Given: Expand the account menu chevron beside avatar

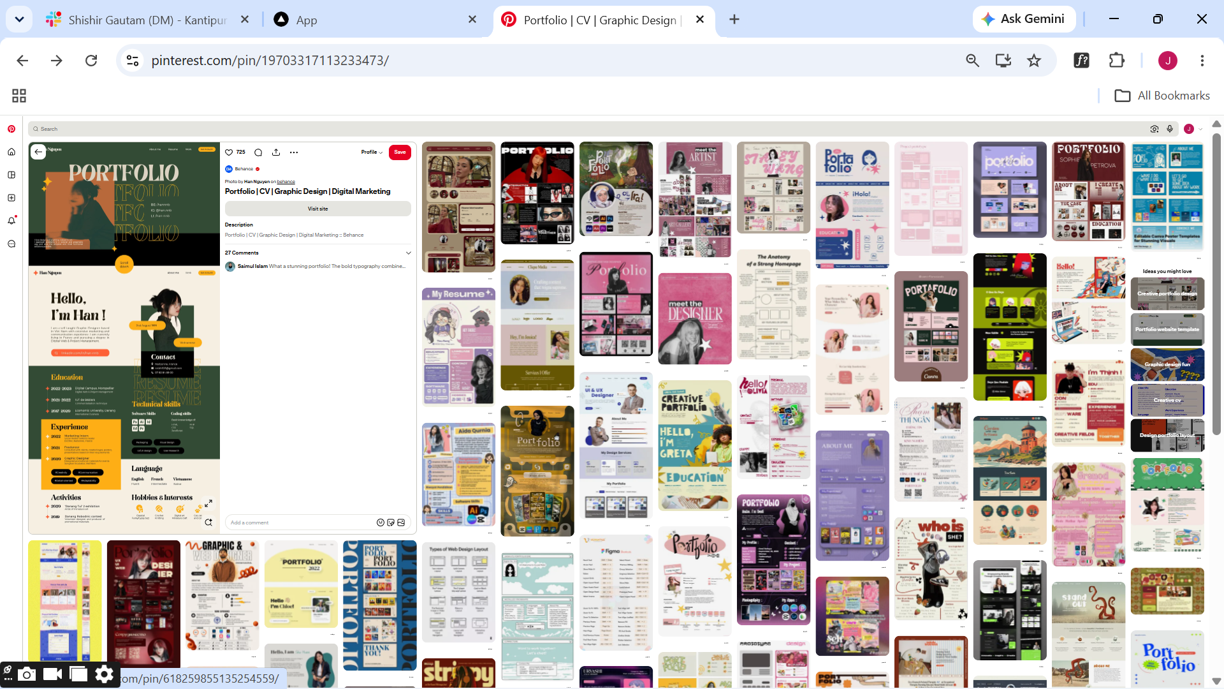Looking at the screenshot, I should click(x=1200, y=129).
